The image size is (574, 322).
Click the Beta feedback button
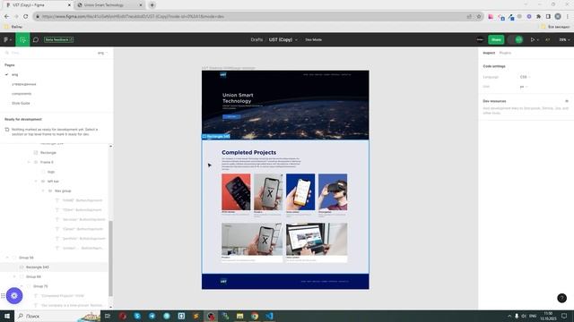coord(58,39)
